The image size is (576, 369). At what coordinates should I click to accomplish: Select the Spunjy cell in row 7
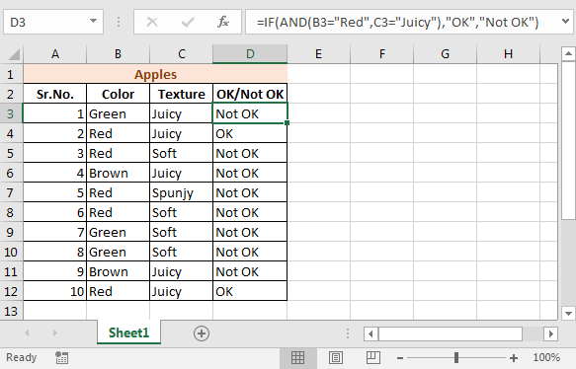click(182, 192)
